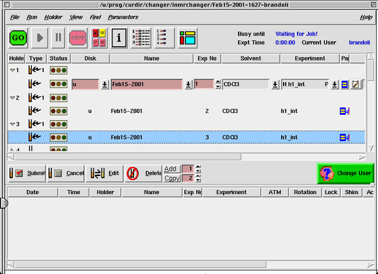Open the Solvent CDCl3 dropdown arrow
Viewport: 378px width, 274px height.
(x=275, y=84)
